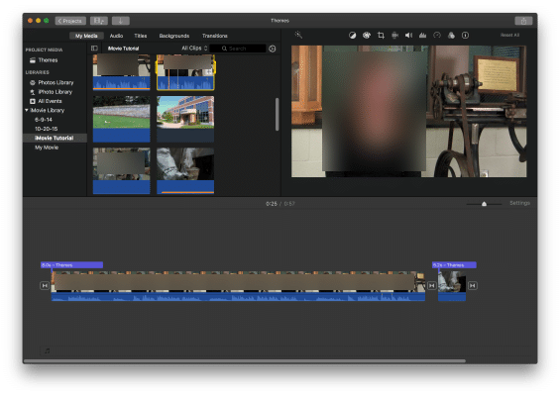Open the stabilization camera tool
The height and width of the screenshot is (396, 560).
[394, 35]
